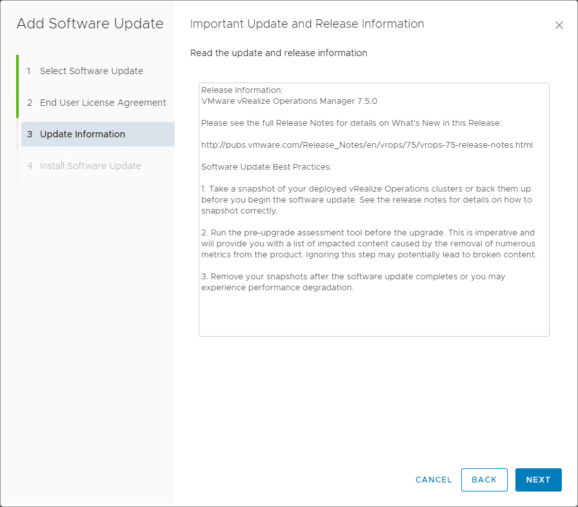The height and width of the screenshot is (507, 578).
Task: Click the Software Update Best Practices line
Action: (266, 166)
